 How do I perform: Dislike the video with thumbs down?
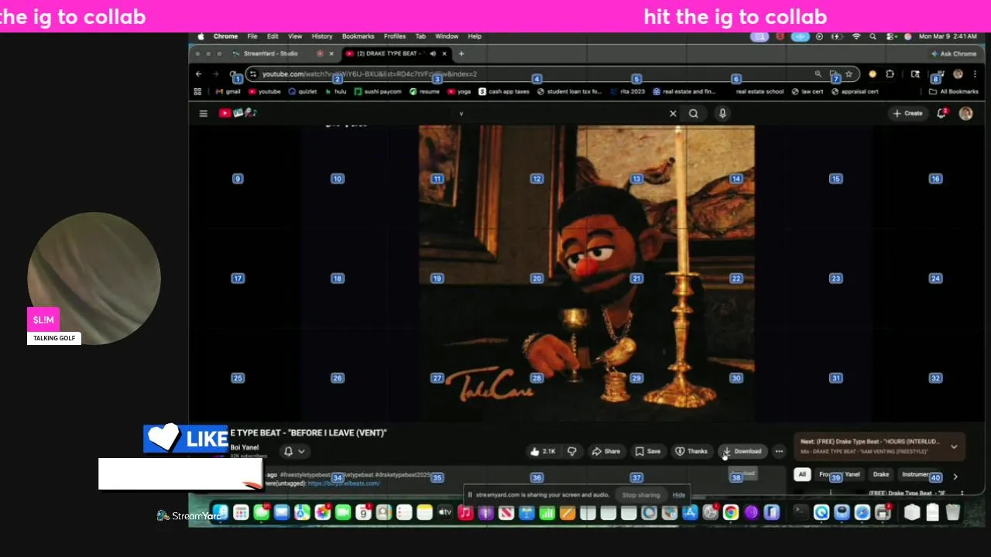[572, 451]
